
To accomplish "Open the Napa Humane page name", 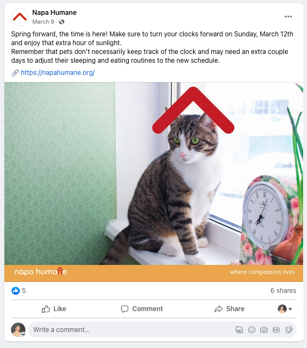I will coord(54,13).
